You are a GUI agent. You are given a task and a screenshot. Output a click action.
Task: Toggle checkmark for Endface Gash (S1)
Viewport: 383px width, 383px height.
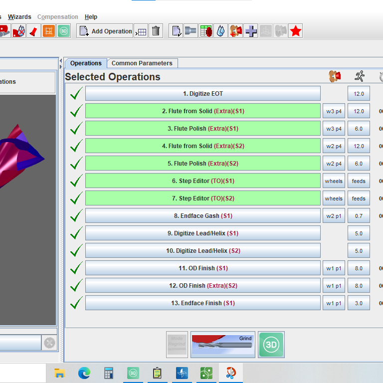tap(76, 216)
